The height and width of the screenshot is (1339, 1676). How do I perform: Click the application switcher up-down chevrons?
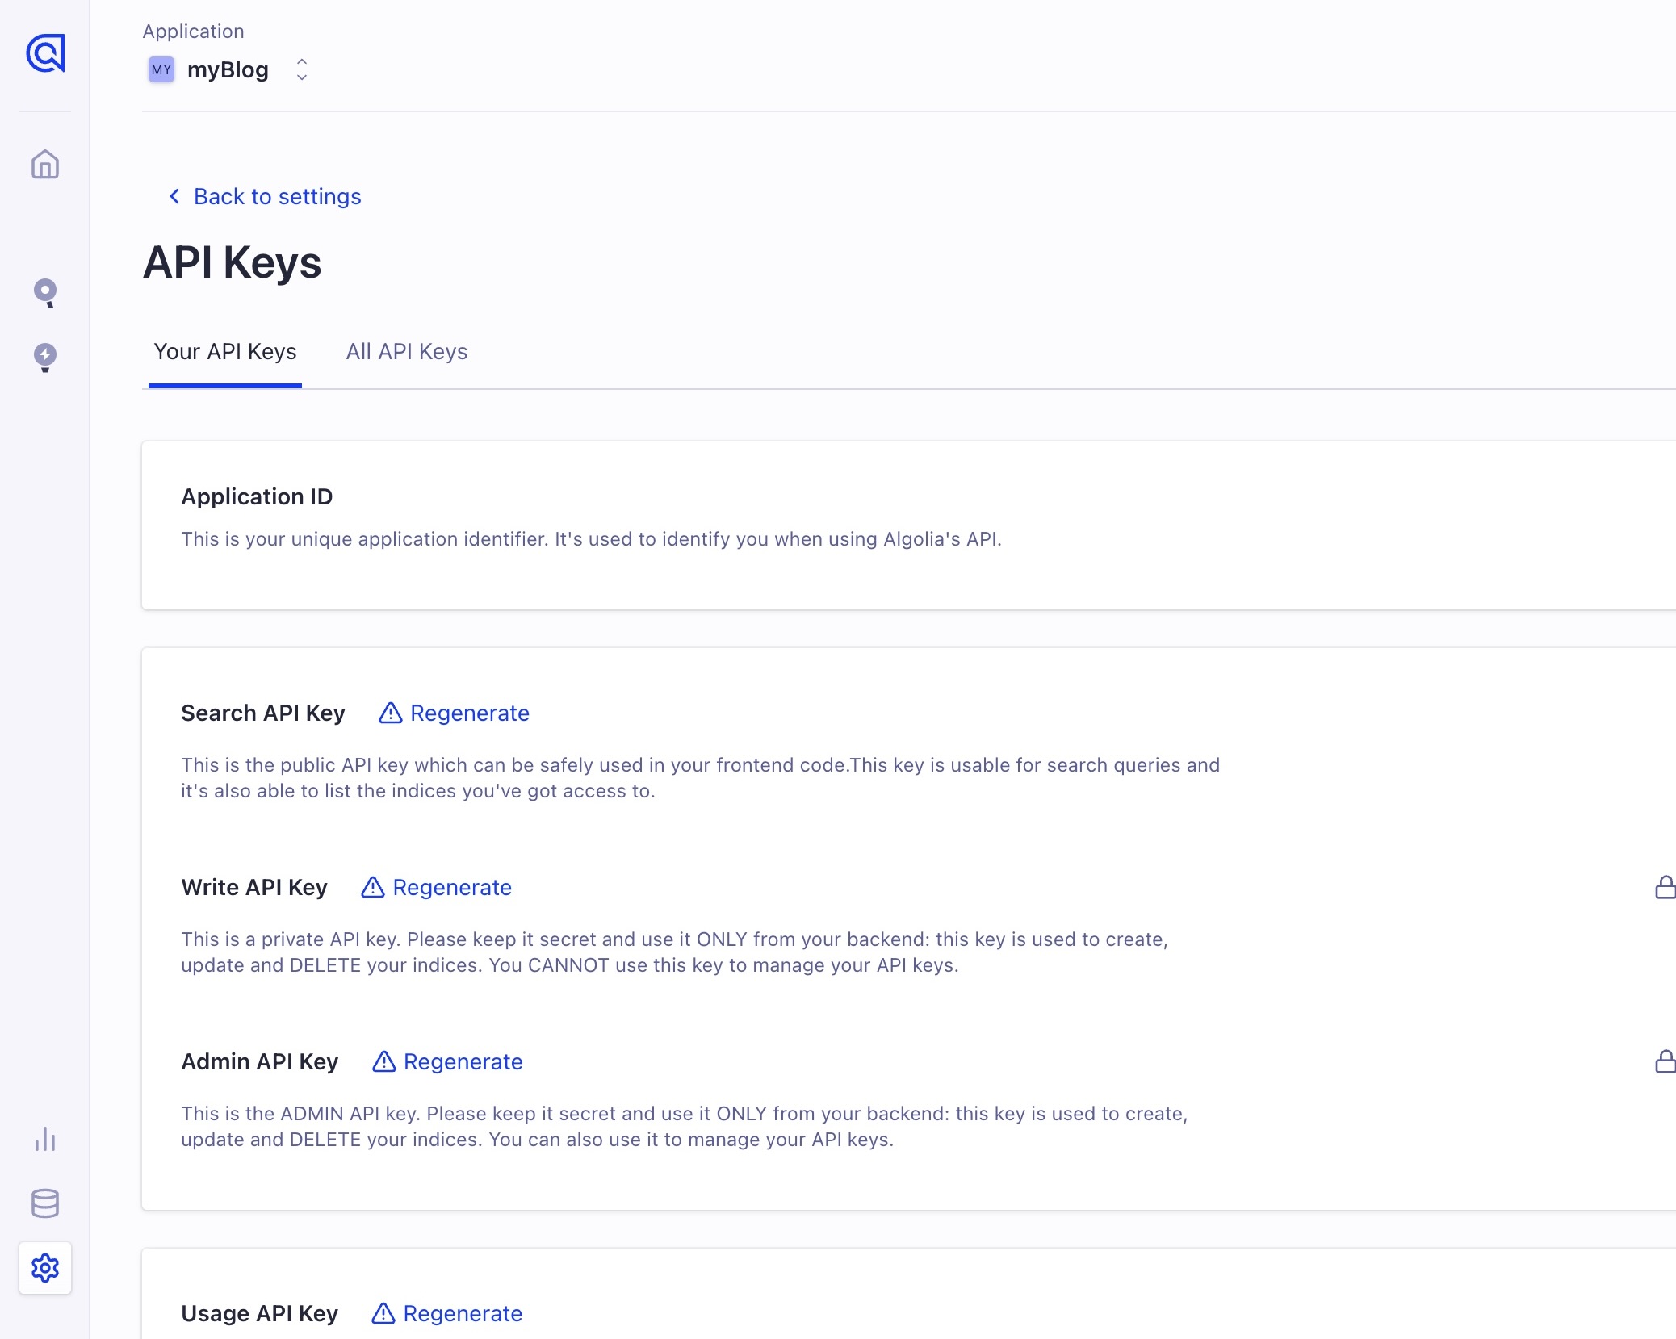302,69
